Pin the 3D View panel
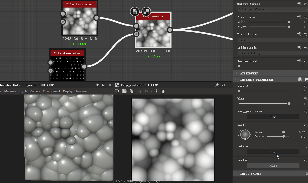This screenshot has height=183, width=308. (97, 85)
